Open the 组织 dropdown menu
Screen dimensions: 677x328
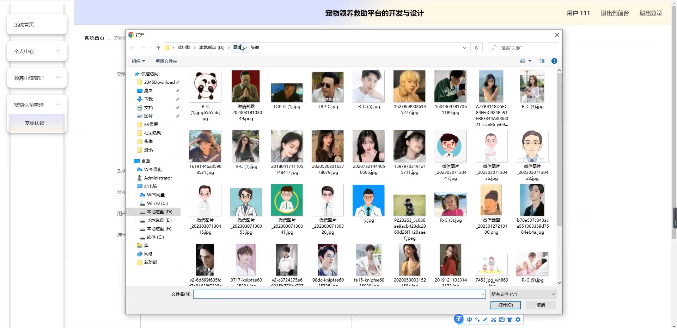(x=138, y=61)
